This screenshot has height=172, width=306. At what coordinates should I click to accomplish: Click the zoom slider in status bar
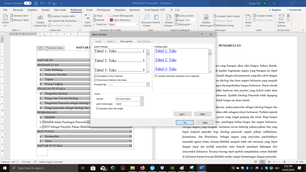(x=285, y=162)
